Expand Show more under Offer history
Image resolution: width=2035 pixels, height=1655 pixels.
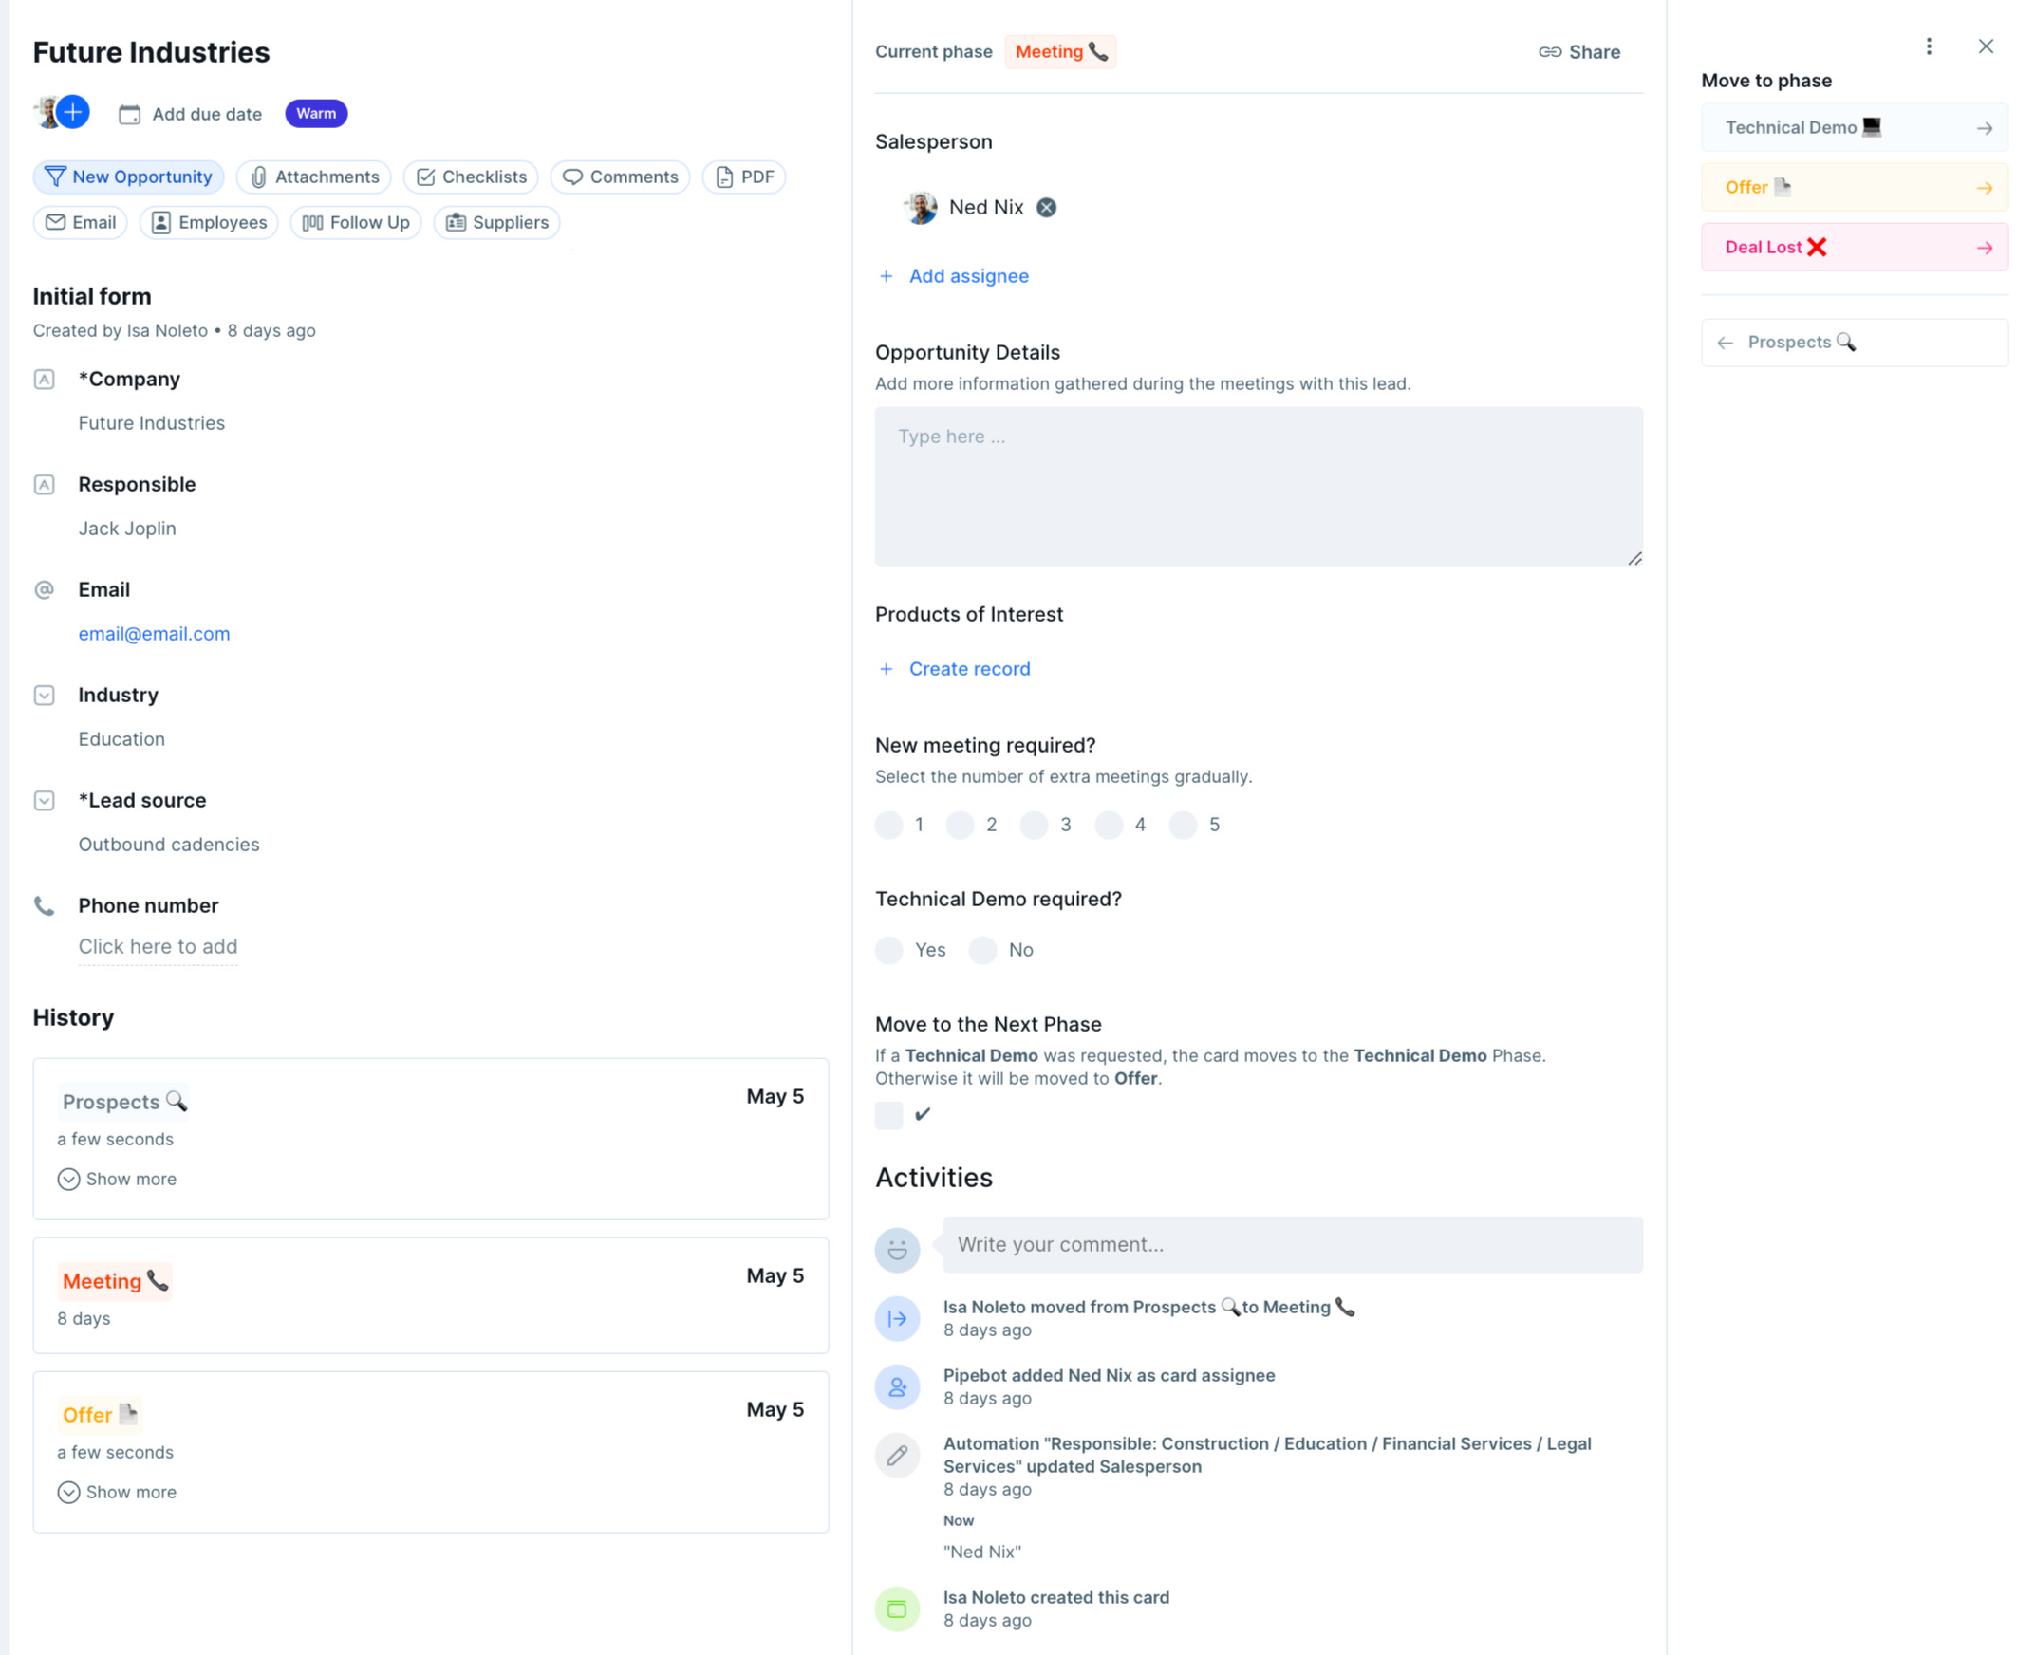pos(118,1492)
